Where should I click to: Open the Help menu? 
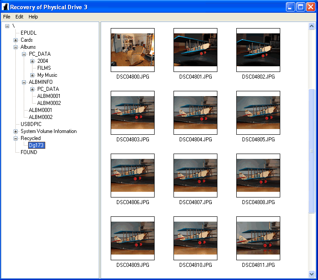pyautogui.click(x=33, y=17)
